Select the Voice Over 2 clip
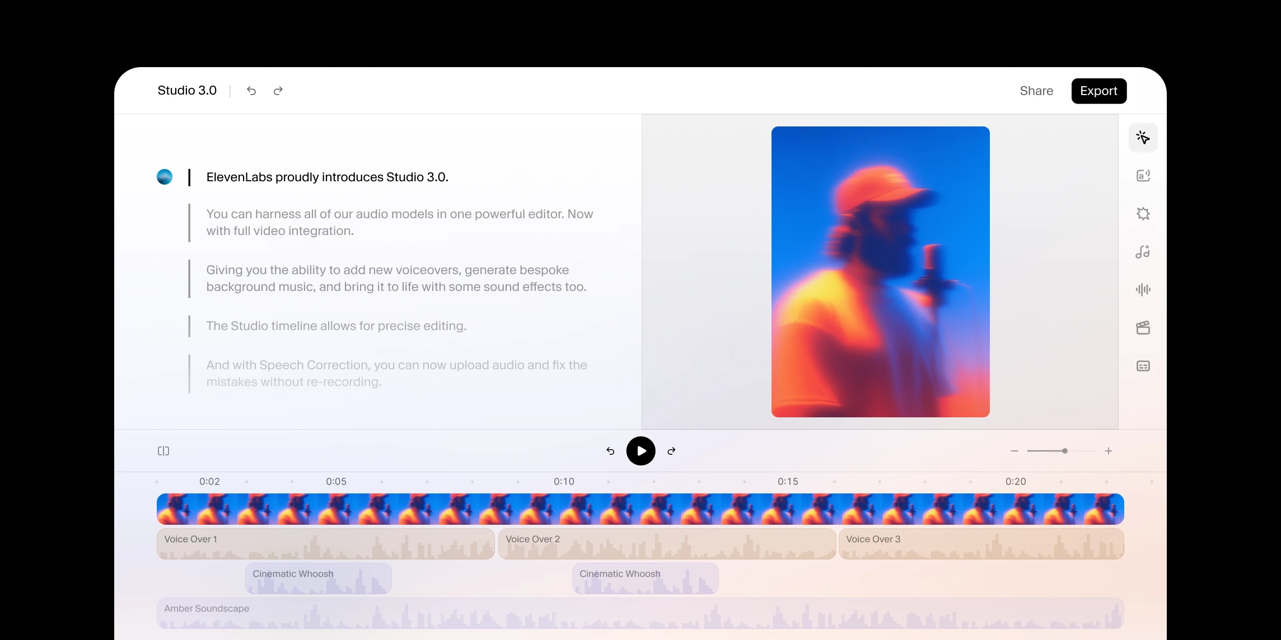The image size is (1281, 640). (666, 544)
